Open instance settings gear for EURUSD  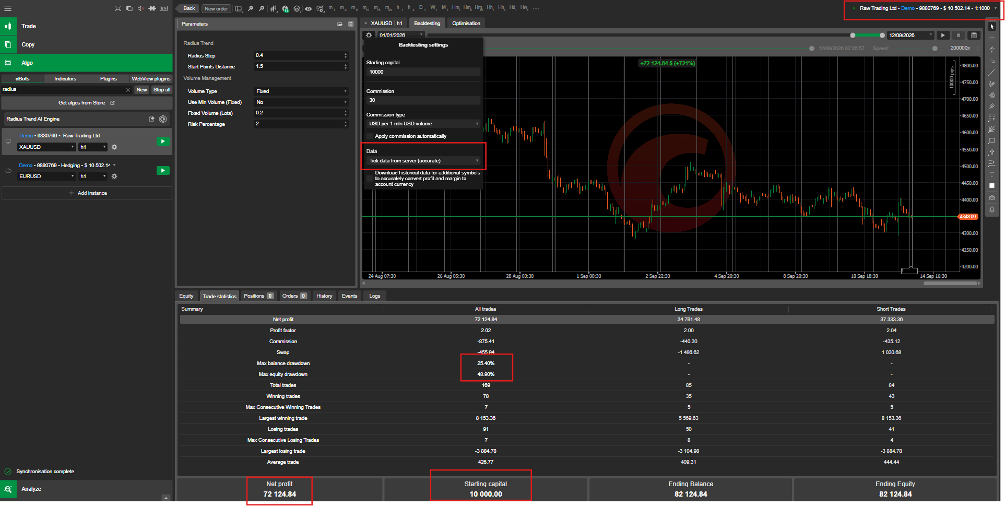(x=114, y=176)
